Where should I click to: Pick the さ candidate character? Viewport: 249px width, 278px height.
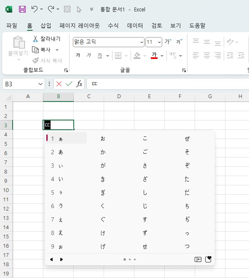tap(145, 166)
